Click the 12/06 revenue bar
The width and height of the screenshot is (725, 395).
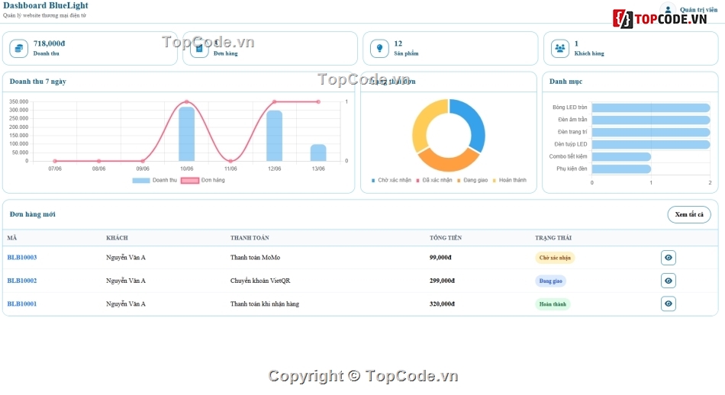[274, 136]
